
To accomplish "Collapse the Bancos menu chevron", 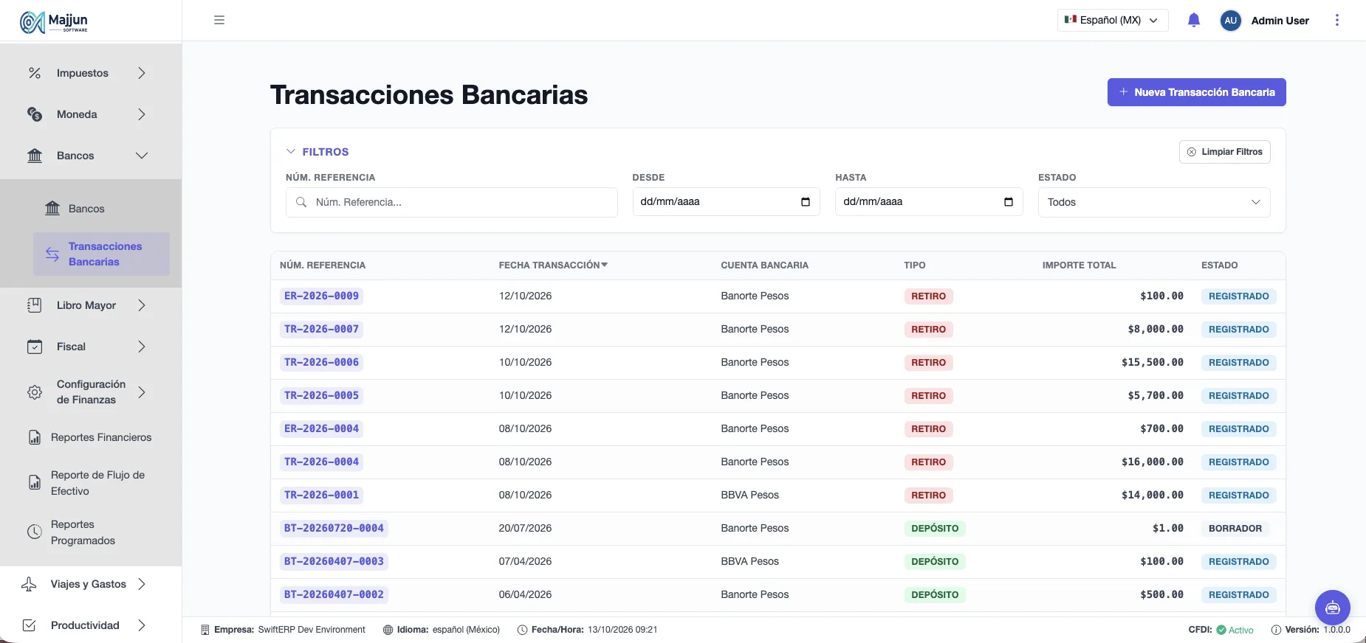I will click(142, 156).
